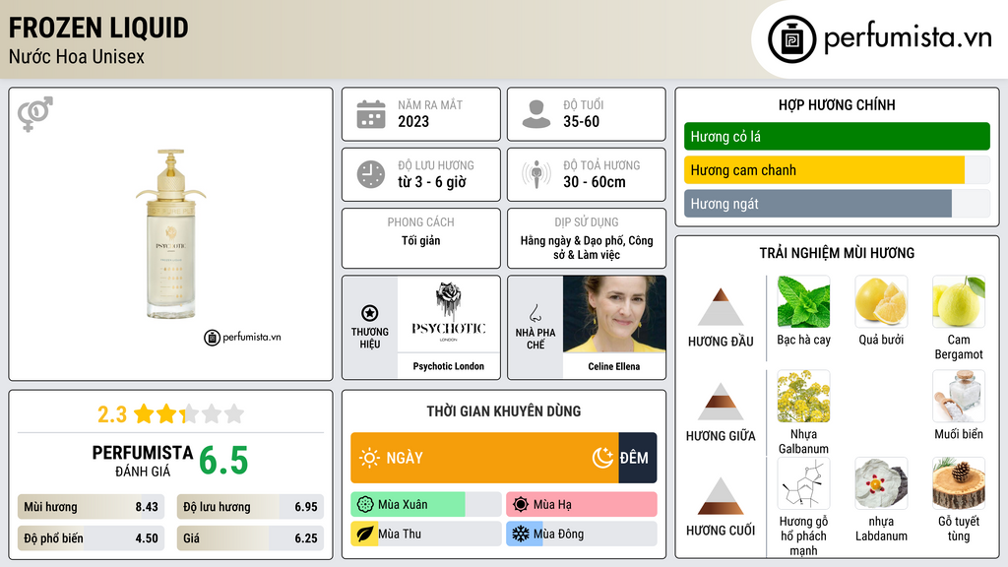1008x567 pixels.
Task: Click the Mùi hương 8.43 score bar
Action: coord(92,507)
